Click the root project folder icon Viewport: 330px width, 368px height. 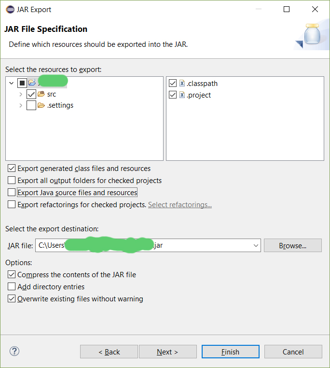pos(32,83)
